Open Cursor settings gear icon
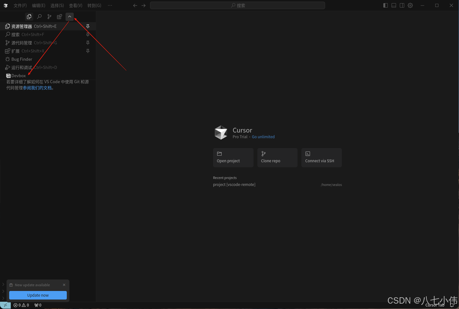Screen dimensions: 459x309 tap(410, 5)
